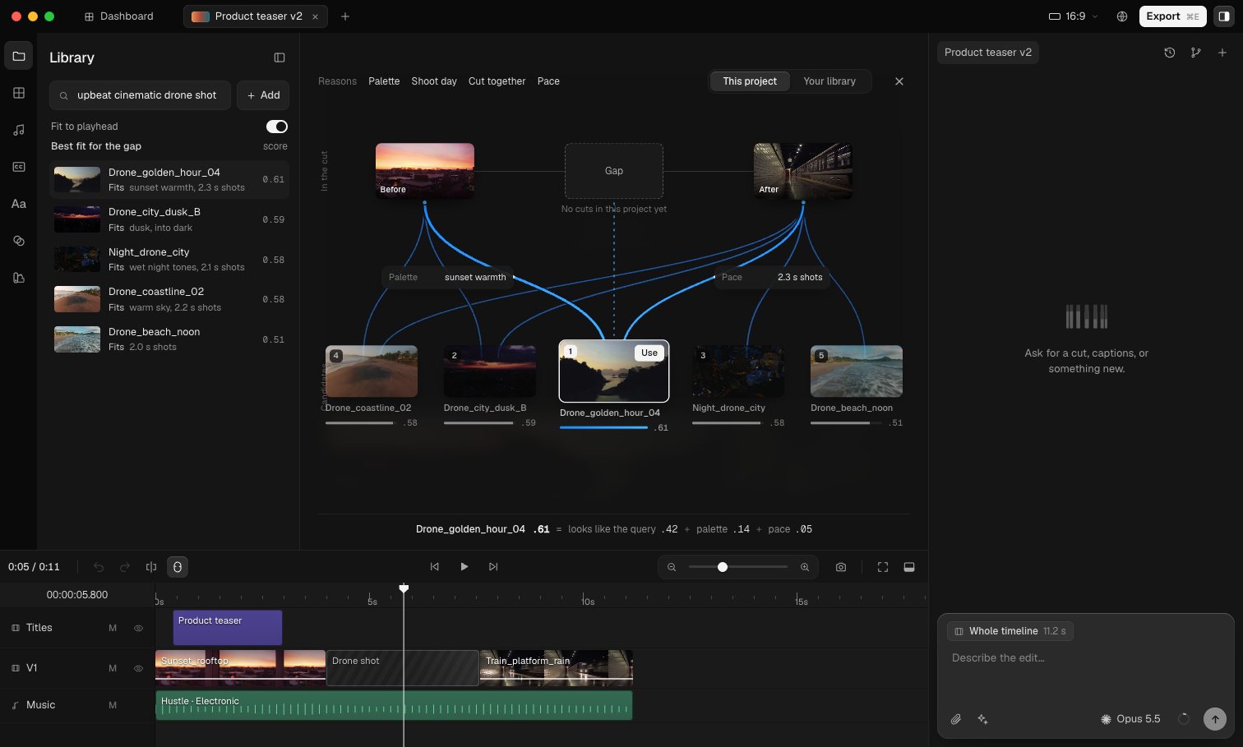Zoom in the timeline with the plus magnifier
Viewport: 1243px width, 747px height.
coord(805,567)
